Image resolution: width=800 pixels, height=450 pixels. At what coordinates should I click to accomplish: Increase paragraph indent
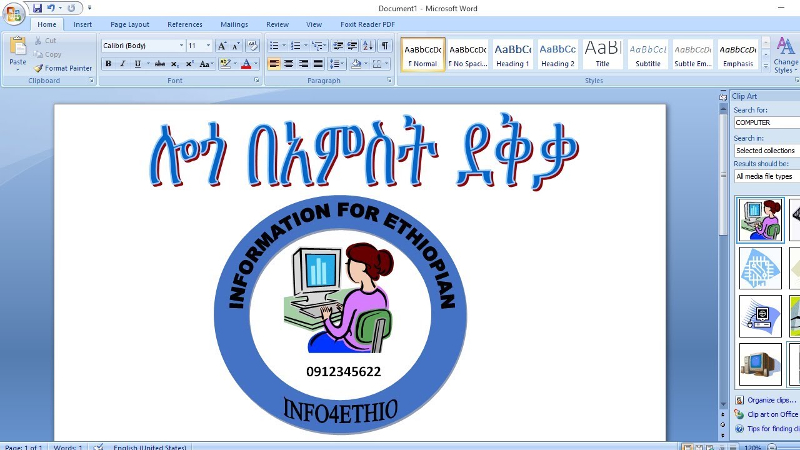coord(352,46)
